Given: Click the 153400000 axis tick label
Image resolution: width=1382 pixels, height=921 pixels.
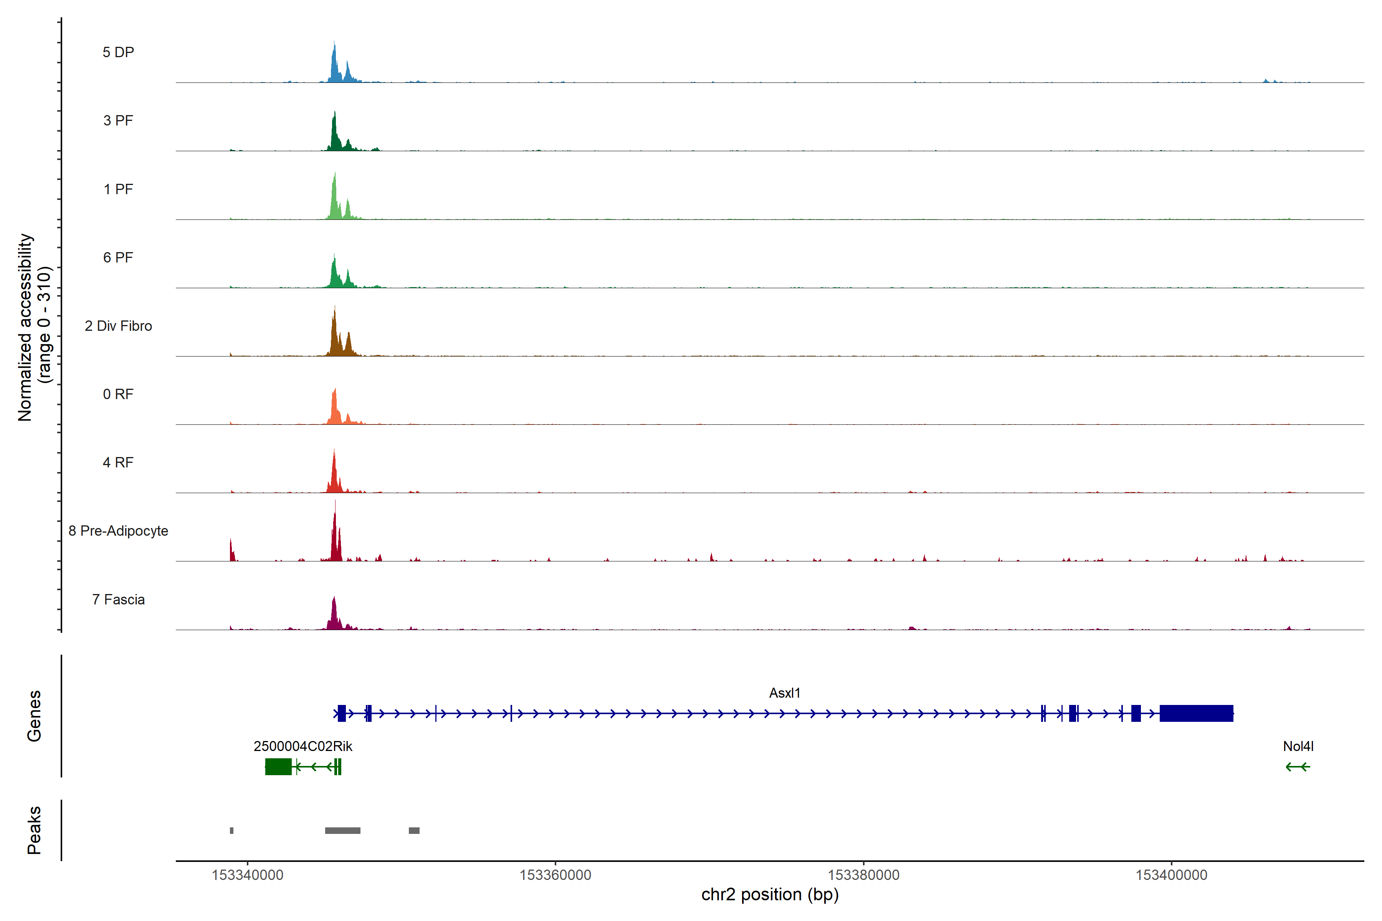Looking at the screenshot, I should pos(1171,875).
